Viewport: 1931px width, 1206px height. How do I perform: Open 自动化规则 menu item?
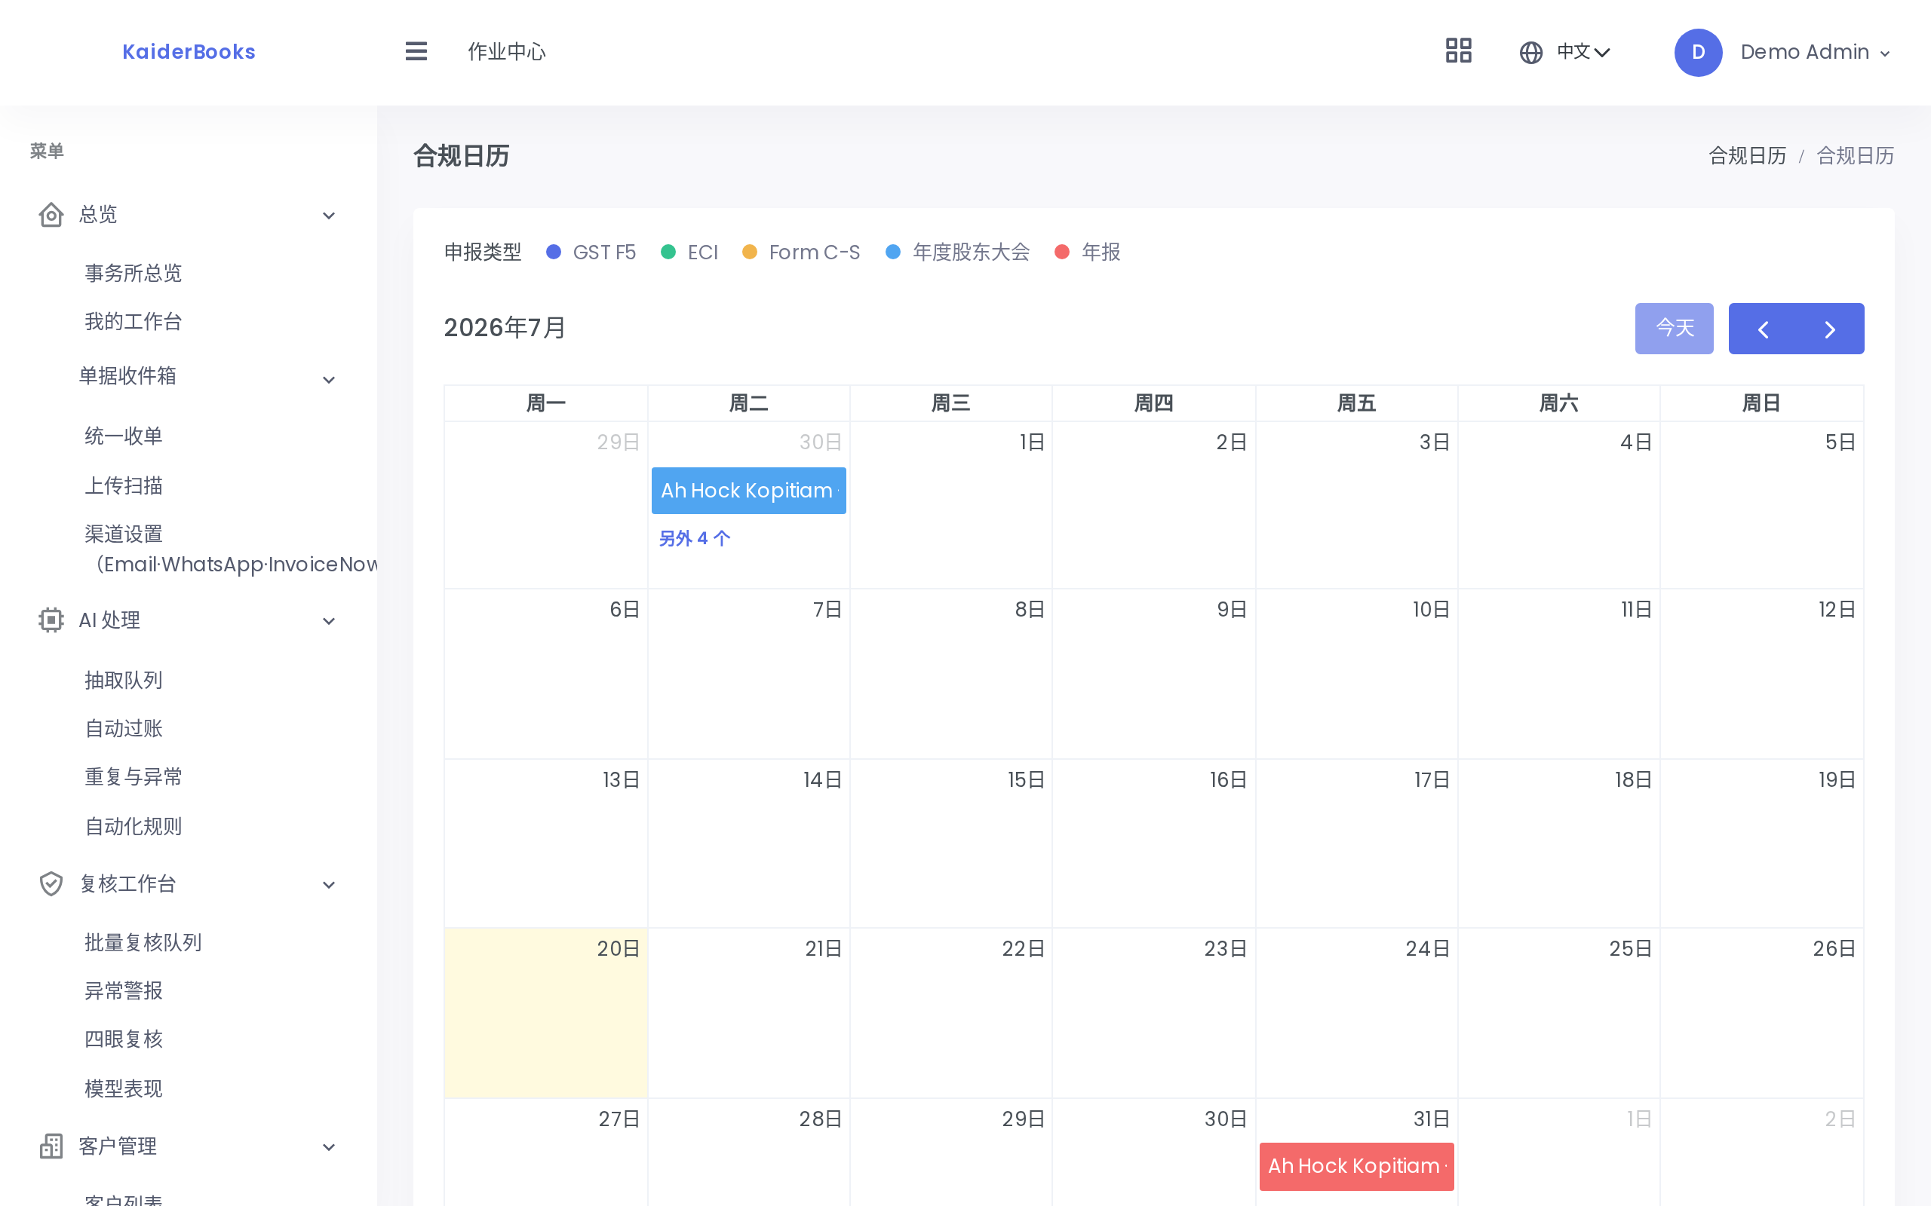pyautogui.click(x=134, y=826)
